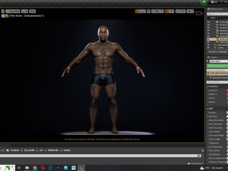Select the SkyAtmosphere row in outliner

pyautogui.click(x=218, y=30)
